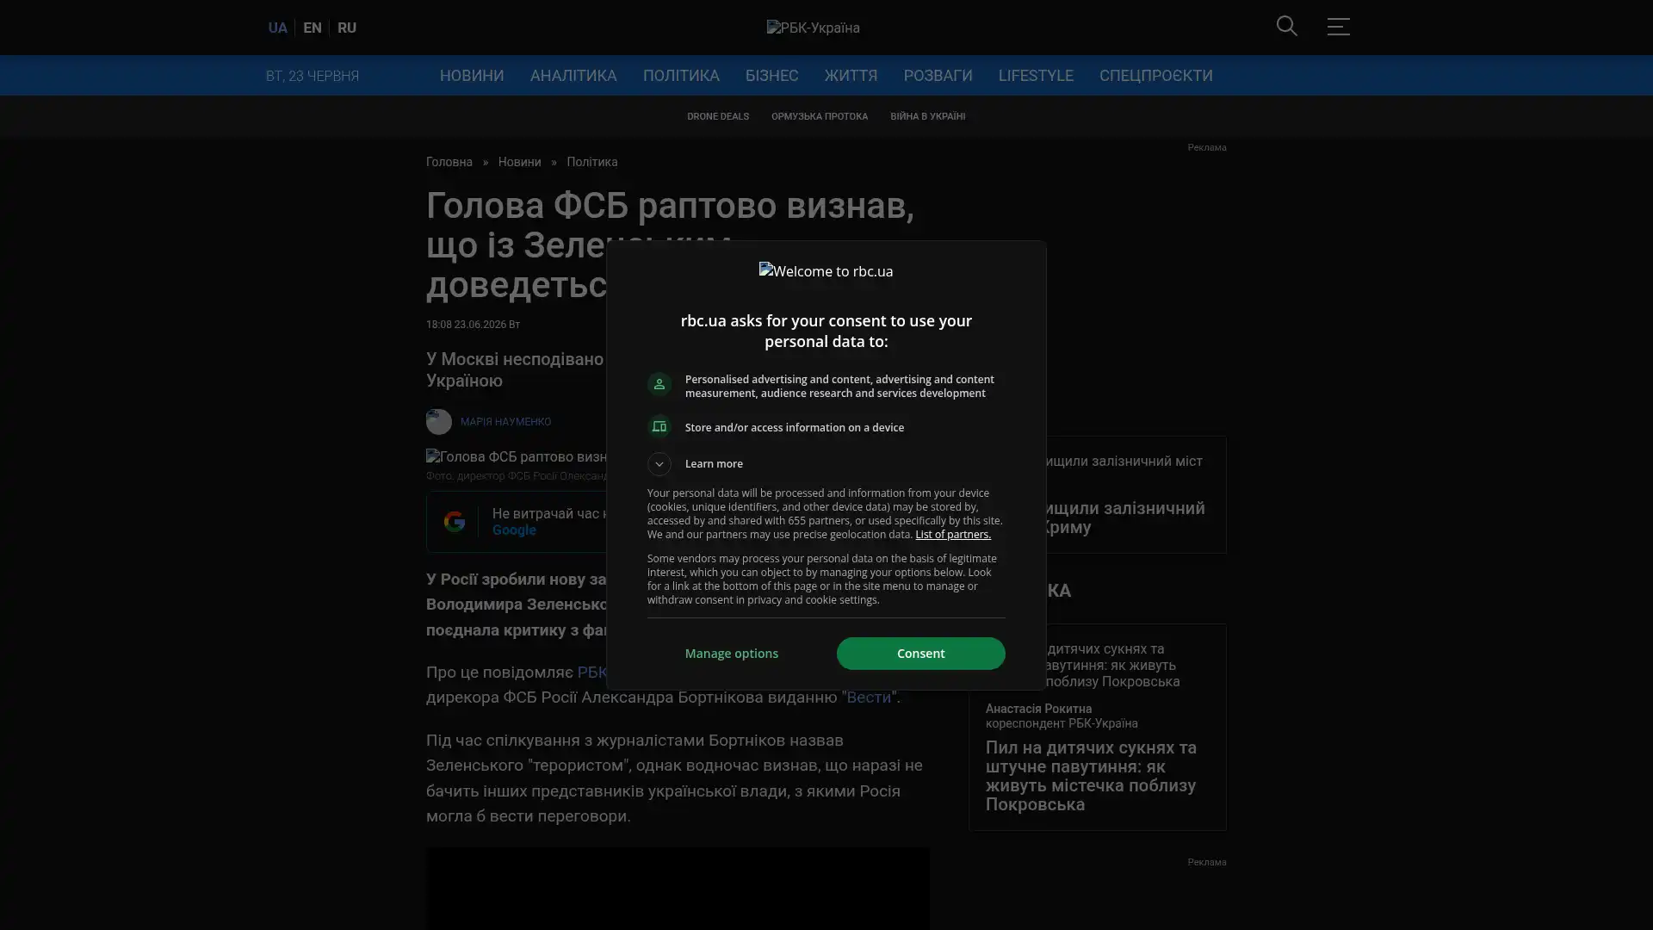
Task: Click Manage options
Action: (732, 654)
